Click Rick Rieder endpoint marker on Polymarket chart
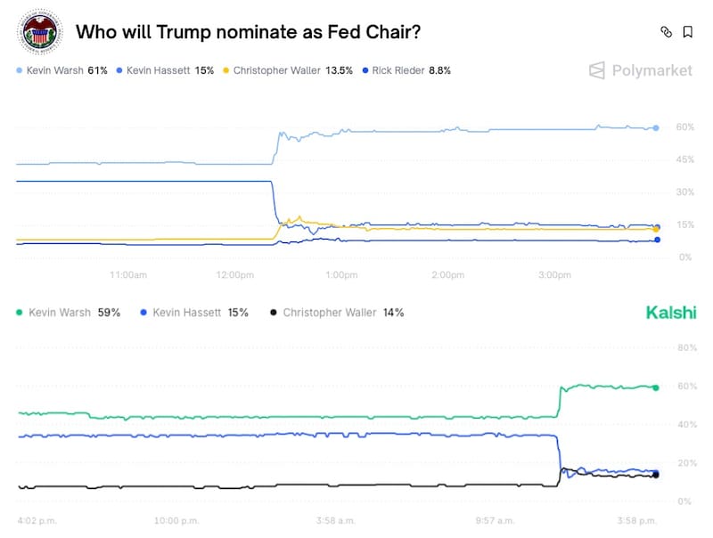713x538 pixels. point(657,240)
